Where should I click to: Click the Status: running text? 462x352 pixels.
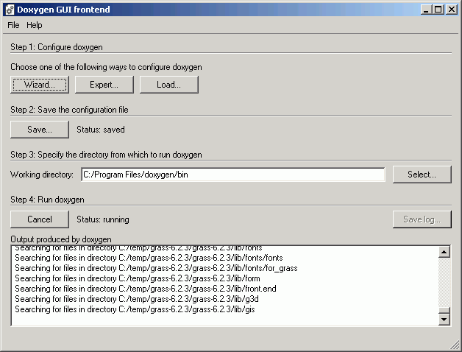[x=103, y=219]
